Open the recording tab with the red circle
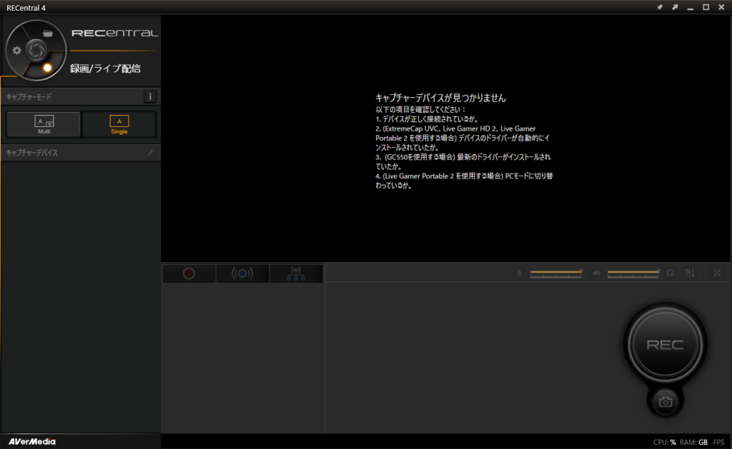The image size is (732, 449). (189, 273)
